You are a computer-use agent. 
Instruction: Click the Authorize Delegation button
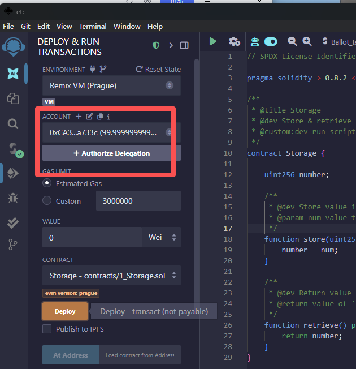111,153
